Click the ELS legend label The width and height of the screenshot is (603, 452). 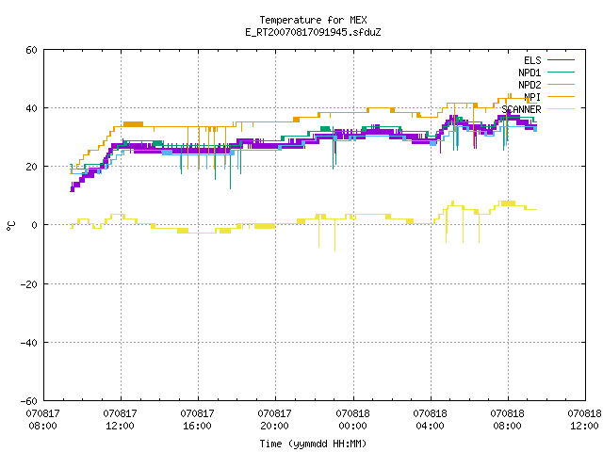[x=532, y=60]
